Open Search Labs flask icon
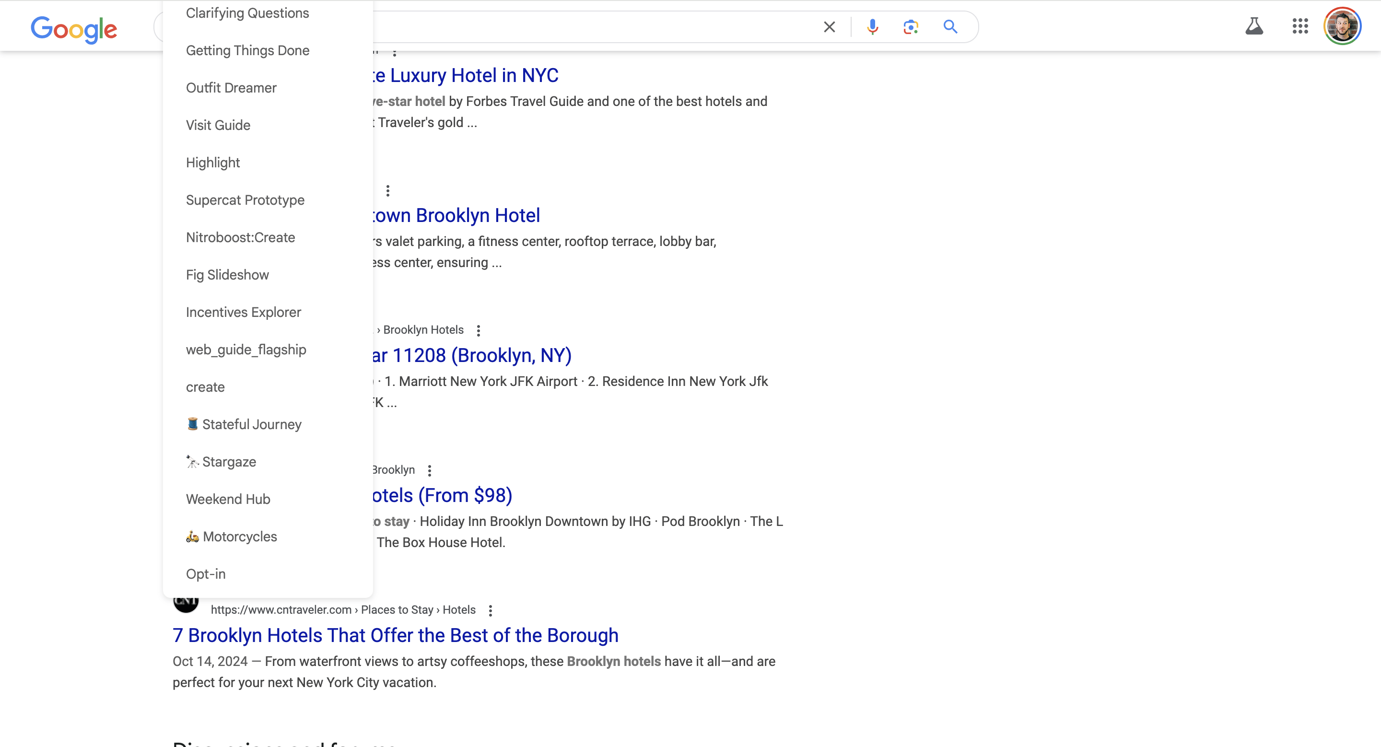The height and width of the screenshot is (747, 1381). click(x=1254, y=26)
